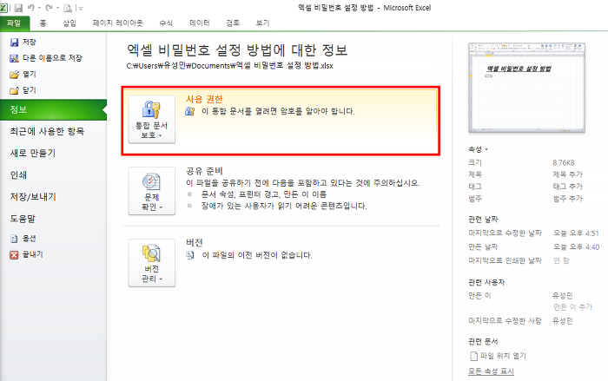Click 만든 이 추가 to add author
Viewport: 608px width, 381px height.
[572, 307]
